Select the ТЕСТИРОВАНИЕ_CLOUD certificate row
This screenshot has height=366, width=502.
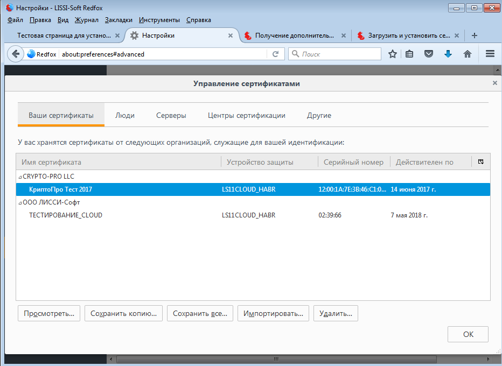click(x=253, y=215)
